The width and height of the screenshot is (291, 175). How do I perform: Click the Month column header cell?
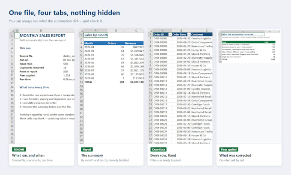click(95, 43)
